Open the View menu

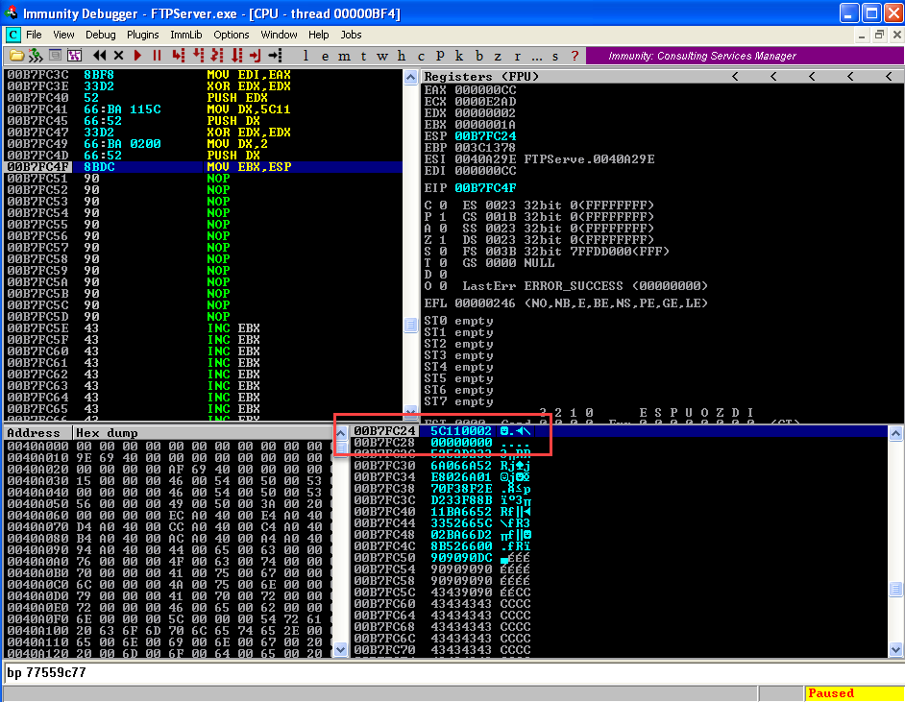pos(63,35)
